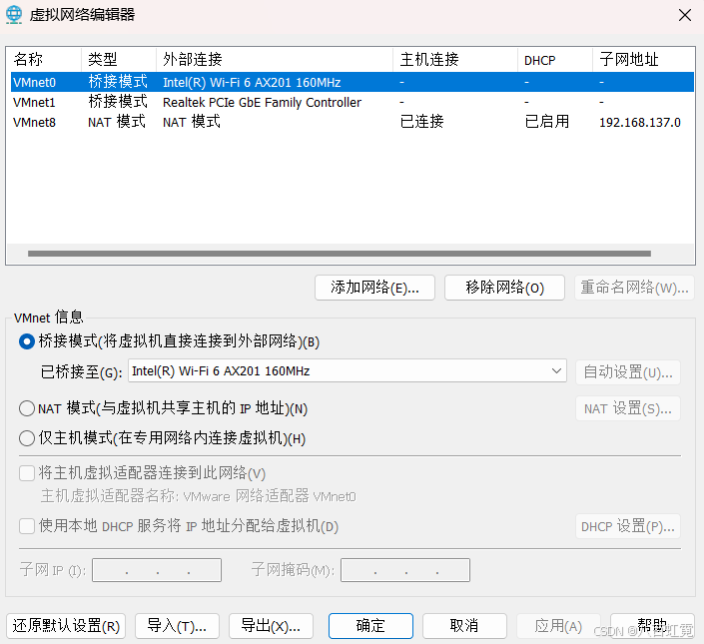Confirm with the 确定 button
Viewport: 704px width, 644px height.
click(x=370, y=626)
